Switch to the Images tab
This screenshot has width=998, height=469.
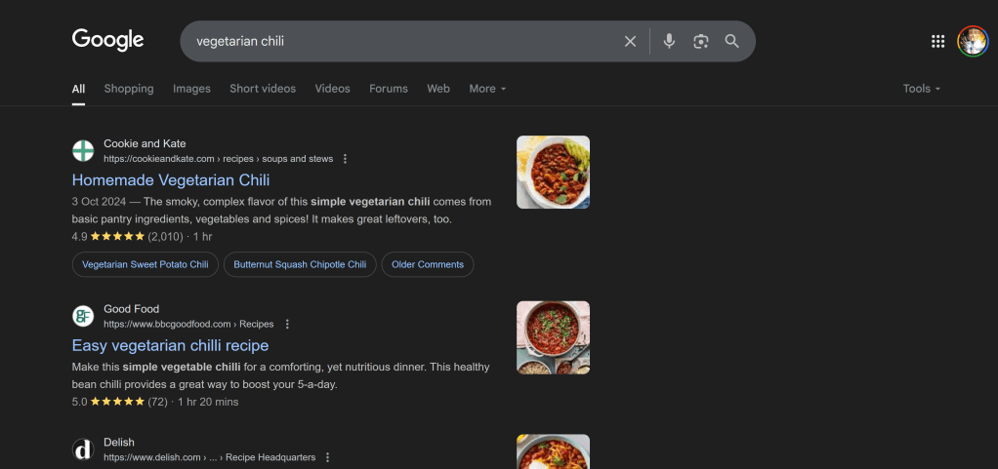[191, 89]
